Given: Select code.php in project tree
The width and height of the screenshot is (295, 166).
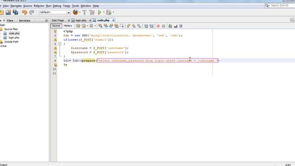Looking at the screenshot, I should pyautogui.click(x=14, y=33).
